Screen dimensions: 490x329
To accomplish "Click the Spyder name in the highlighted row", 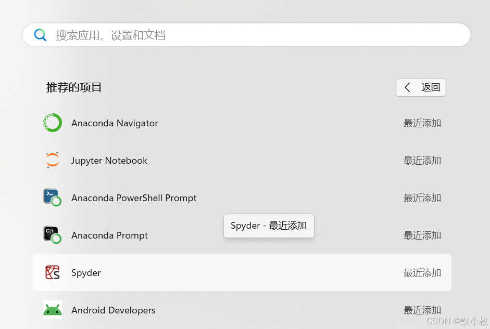I will tap(86, 273).
